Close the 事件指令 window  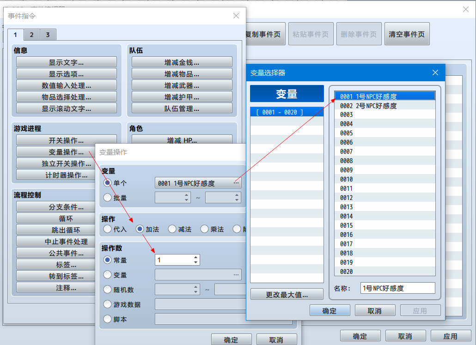coord(236,16)
